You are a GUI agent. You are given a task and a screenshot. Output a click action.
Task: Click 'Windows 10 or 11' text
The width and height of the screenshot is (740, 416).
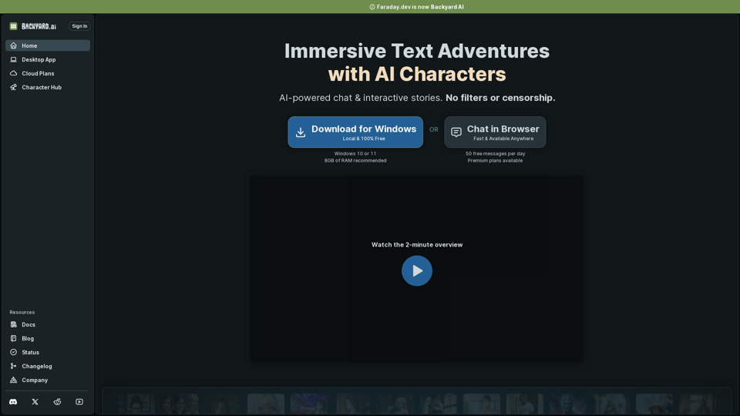(x=355, y=154)
